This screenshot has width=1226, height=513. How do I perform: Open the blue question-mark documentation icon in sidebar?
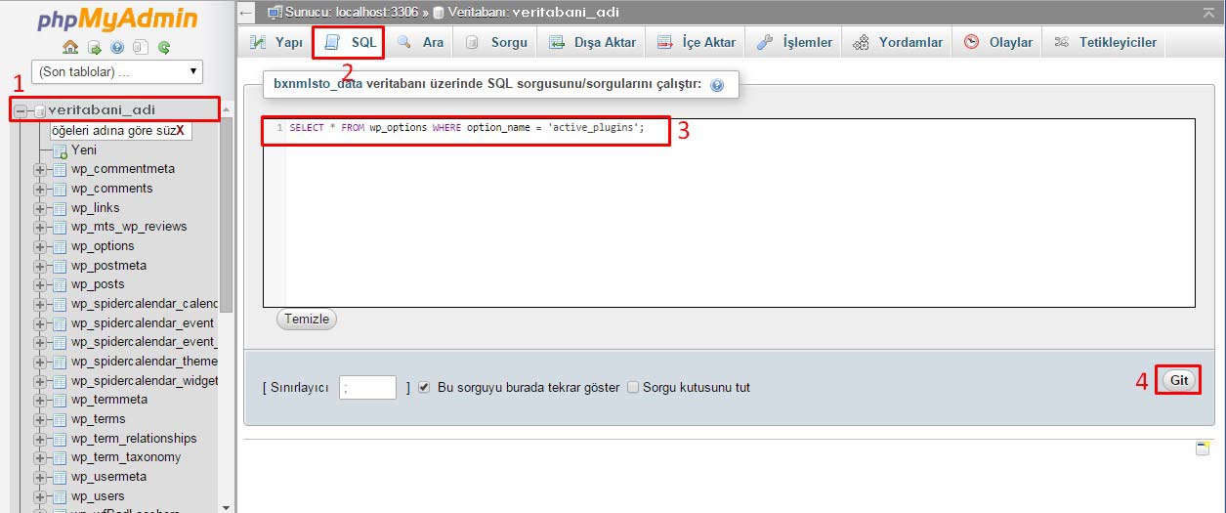(117, 47)
